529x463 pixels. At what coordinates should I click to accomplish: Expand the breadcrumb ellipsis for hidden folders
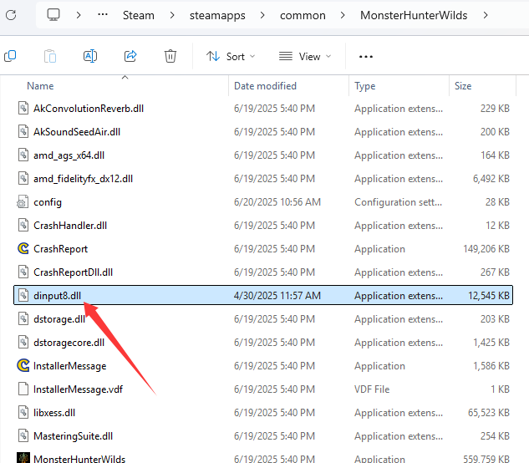tap(103, 14)
